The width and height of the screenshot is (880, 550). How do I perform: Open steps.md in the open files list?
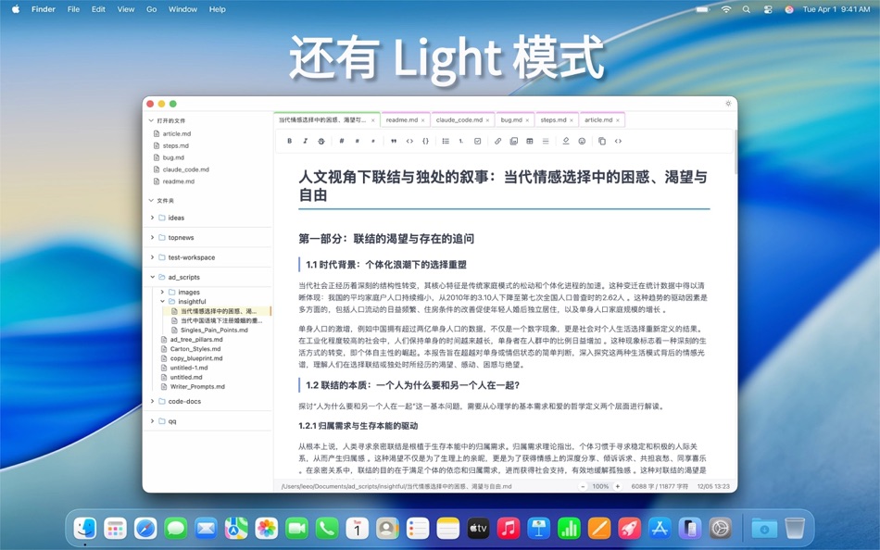click(175, 146)
